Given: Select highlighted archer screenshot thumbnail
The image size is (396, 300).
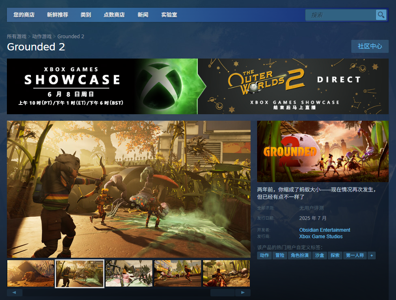Looking at the screenshot, I should (x=80, y=274).
